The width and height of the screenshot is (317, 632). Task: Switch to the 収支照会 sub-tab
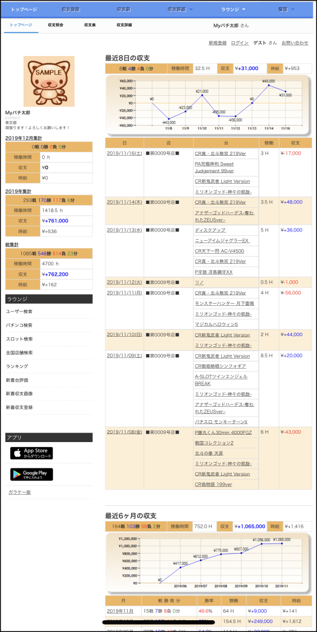55,25
